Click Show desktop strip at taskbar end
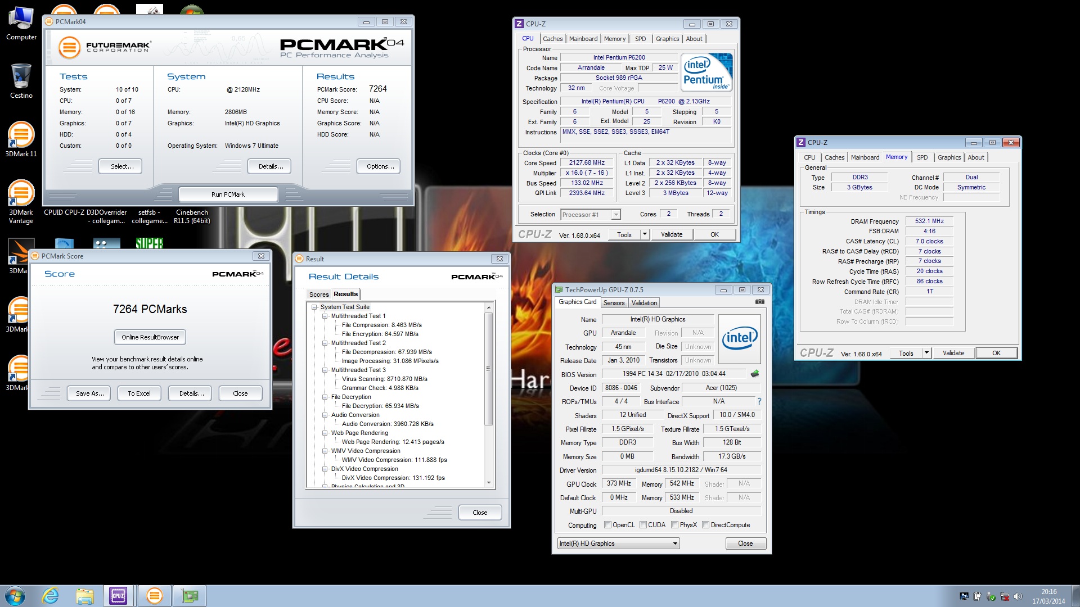 tap(1075, 596)
